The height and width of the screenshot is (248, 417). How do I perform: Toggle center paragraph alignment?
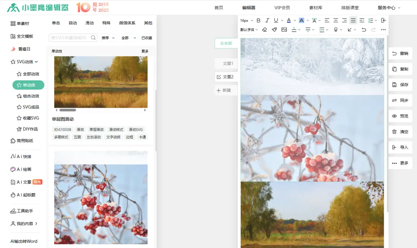tap(335, 21)
